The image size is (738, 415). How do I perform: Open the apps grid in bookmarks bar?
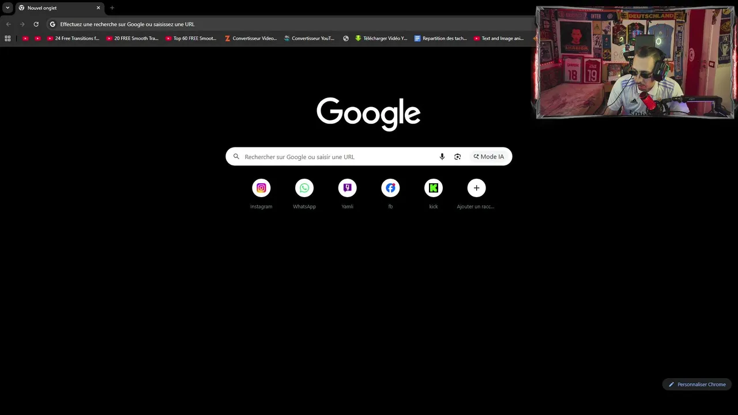coord(7,39)
